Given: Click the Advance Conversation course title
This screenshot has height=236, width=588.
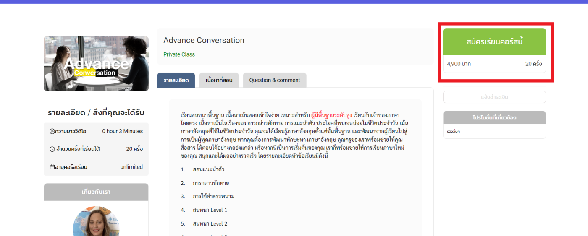Looking at the screenshot, I should click(x=204, y=41).
